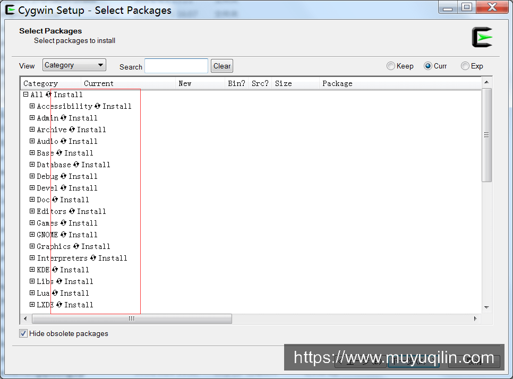Expand the Lua category
Screen dimensions: 513x379
point(32,293)
